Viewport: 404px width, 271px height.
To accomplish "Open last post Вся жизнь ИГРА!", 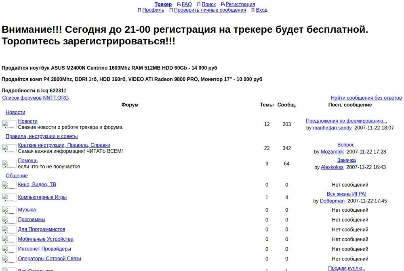I will click(346, 194).
